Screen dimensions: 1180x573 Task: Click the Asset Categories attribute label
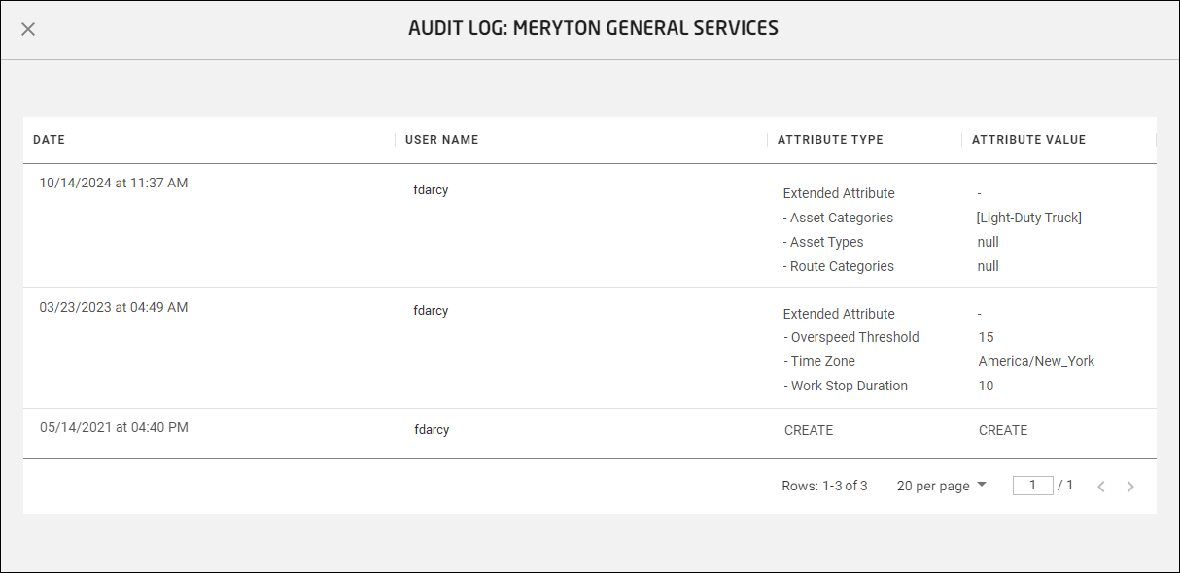coord(838,218)
